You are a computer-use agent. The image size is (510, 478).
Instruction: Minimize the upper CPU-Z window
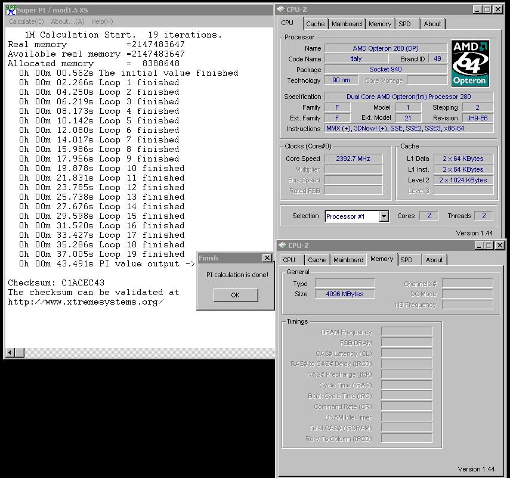(x=477, y=10)
